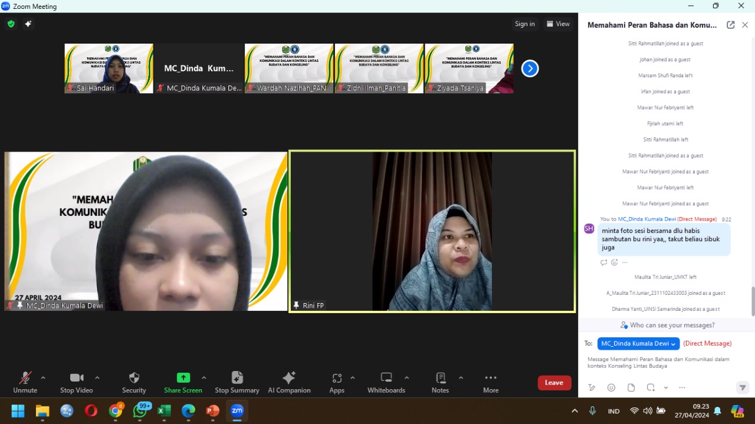The image size is (755, 424).
Task: Click MC_Dinda Kumala Dewi link in chat message header
Action: tap(646, 219)
